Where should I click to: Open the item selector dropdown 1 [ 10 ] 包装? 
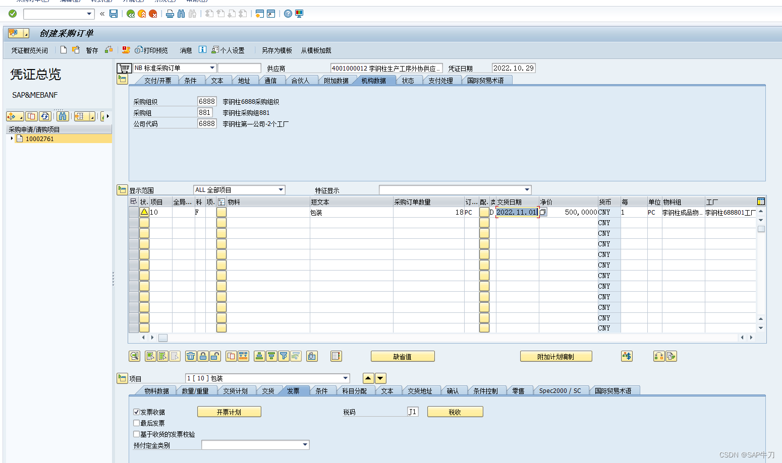point(346,378)
